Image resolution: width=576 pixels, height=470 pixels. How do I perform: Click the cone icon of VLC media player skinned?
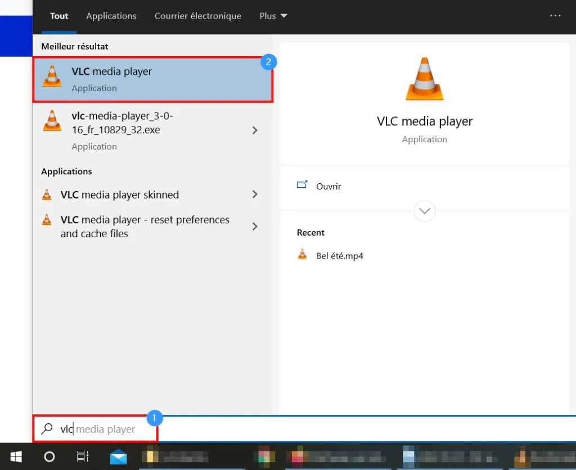(x=47, y=195)
